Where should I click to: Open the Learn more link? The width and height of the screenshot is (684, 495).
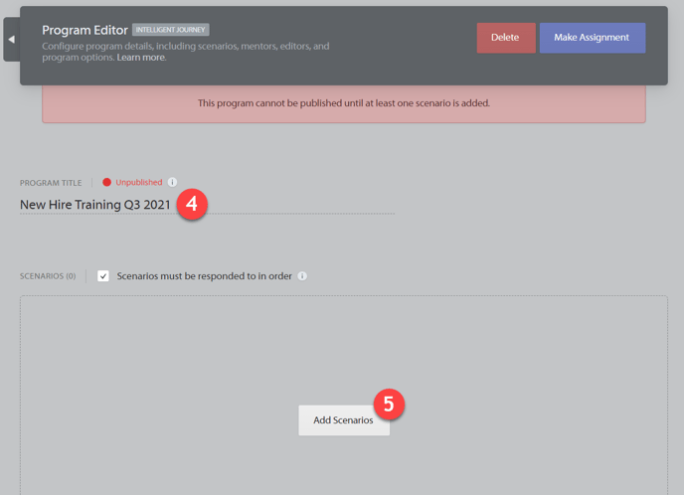(140, 58)
